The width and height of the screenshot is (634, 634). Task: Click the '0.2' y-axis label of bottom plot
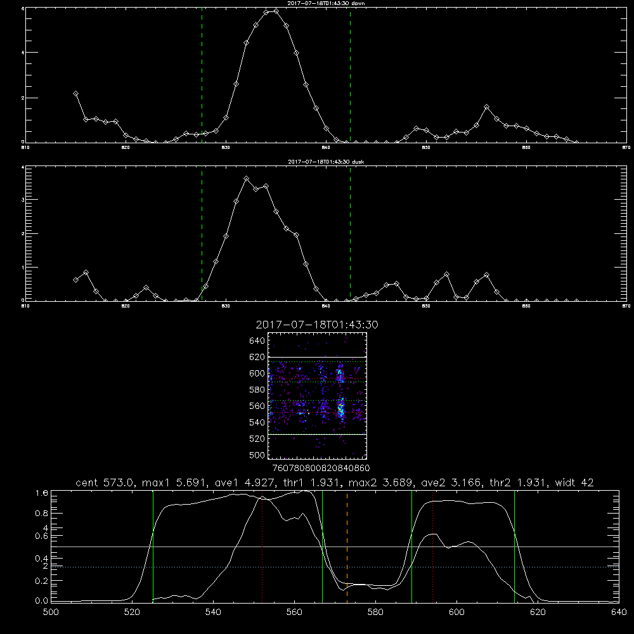coord(42,581)
